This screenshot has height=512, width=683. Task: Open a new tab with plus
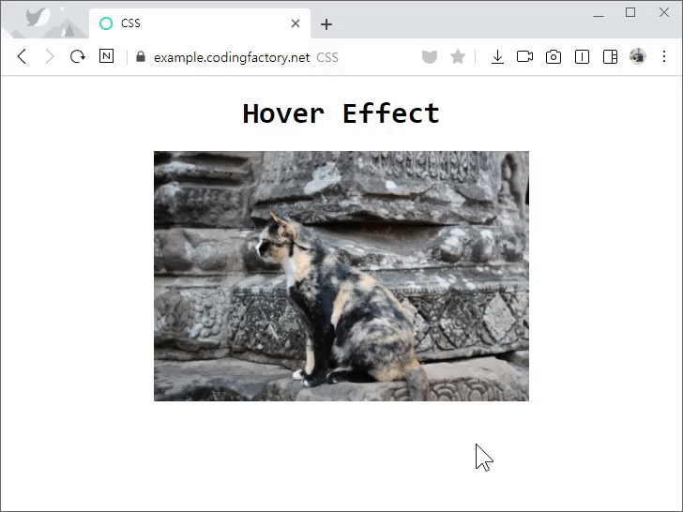point(326,24)
